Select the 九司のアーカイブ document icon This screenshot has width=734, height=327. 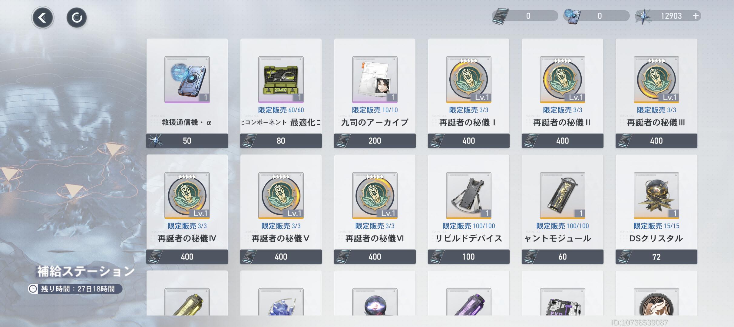click(x=375, y=80)
